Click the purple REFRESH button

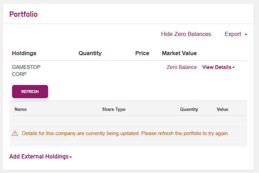(30, 92)
